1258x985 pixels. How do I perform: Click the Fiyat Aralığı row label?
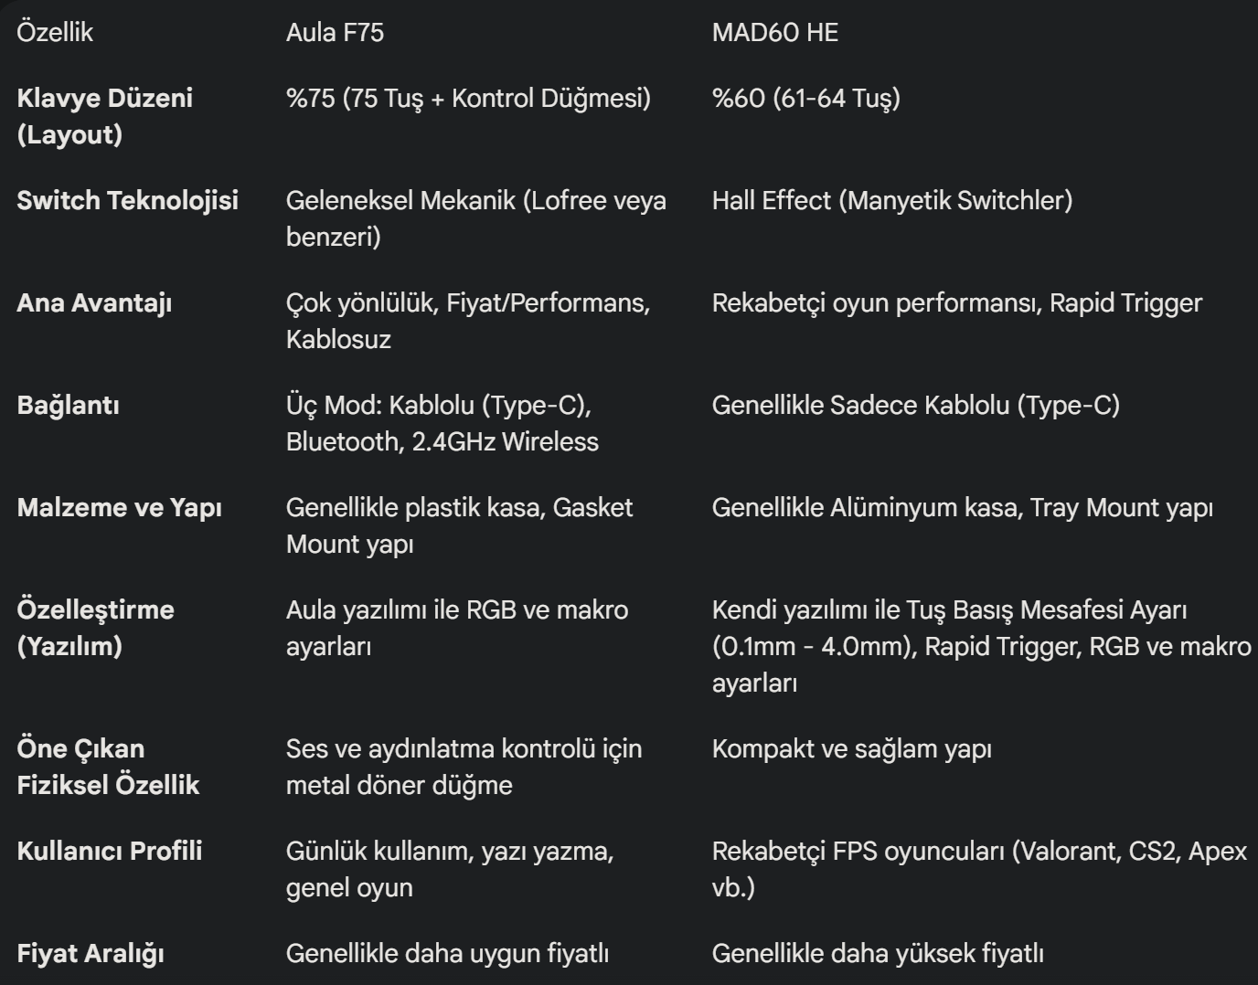click(x=91, y=954)
